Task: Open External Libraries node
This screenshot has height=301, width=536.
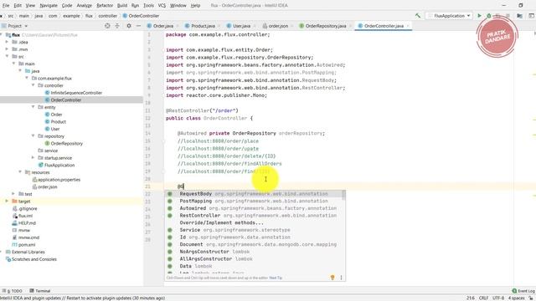Action: click(28, 252)
